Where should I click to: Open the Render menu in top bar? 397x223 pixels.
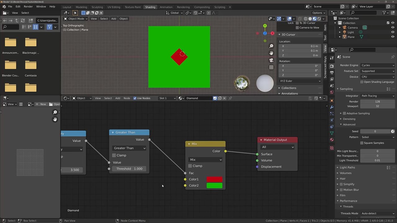click(x=28, y=7)
